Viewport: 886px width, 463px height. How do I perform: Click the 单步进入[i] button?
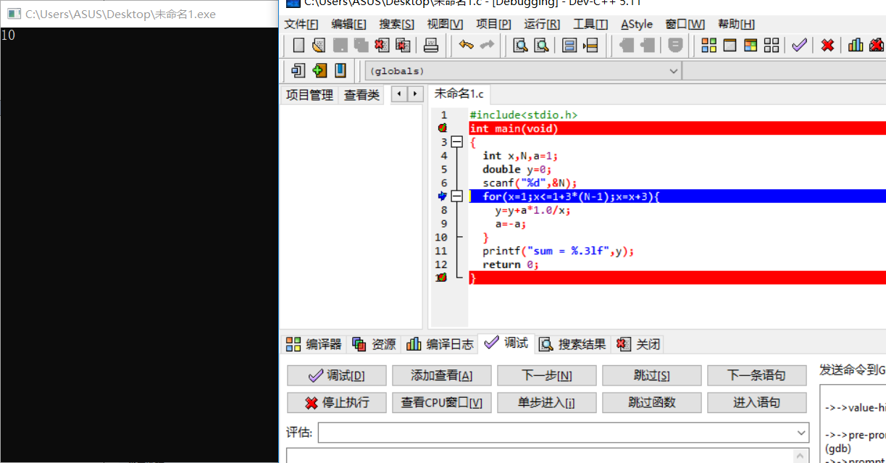tap(547, 402)
